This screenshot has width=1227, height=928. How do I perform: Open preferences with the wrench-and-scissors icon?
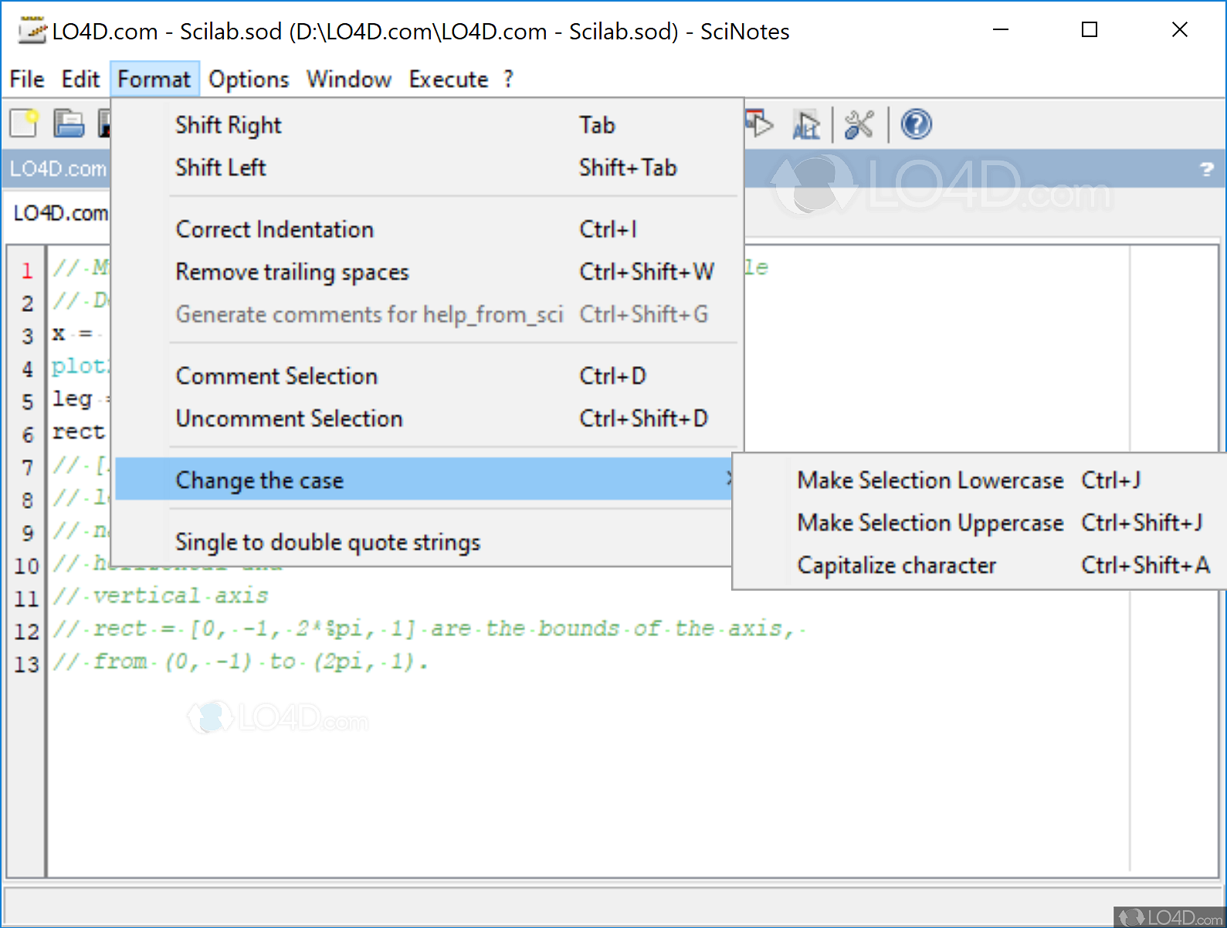click(x=859, y=125)
